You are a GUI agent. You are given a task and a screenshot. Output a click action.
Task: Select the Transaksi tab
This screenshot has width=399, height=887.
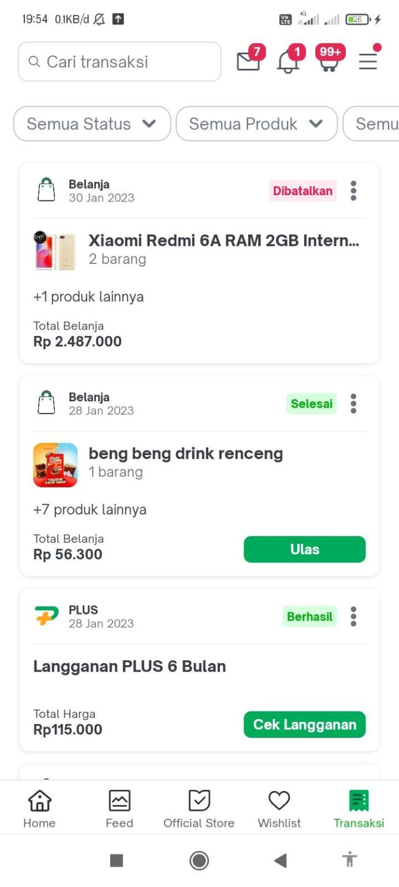[x=359, y=807]
